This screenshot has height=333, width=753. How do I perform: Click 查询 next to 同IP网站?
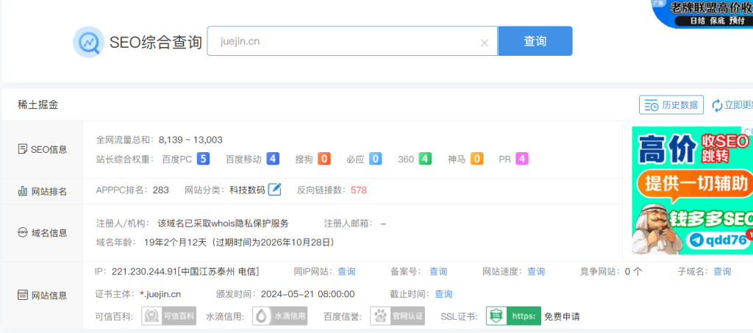(x=346, y=271)
